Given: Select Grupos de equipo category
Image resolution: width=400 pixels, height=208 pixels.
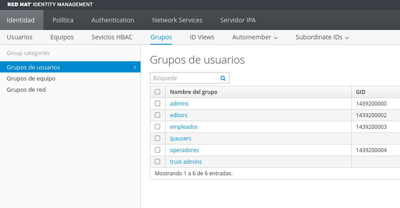Looking at the screenshot, I should (31, 79).
